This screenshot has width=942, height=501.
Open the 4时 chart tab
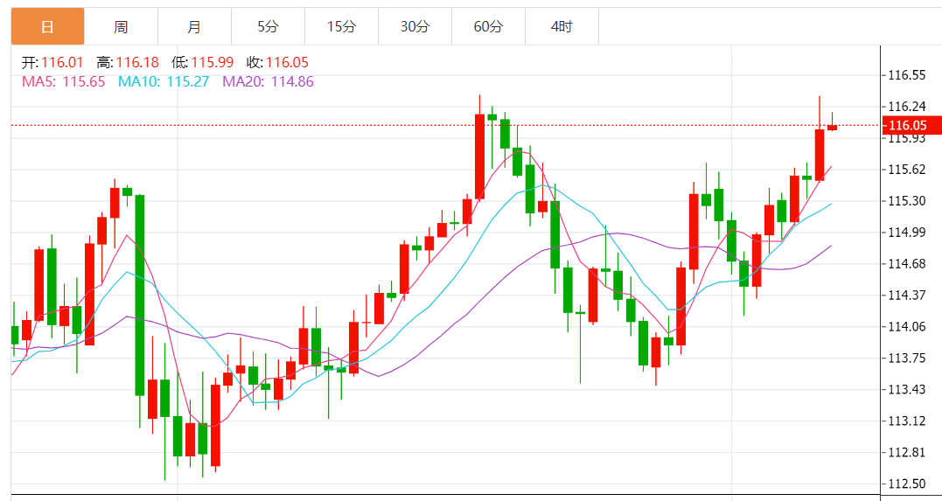[x=562, y=26]
